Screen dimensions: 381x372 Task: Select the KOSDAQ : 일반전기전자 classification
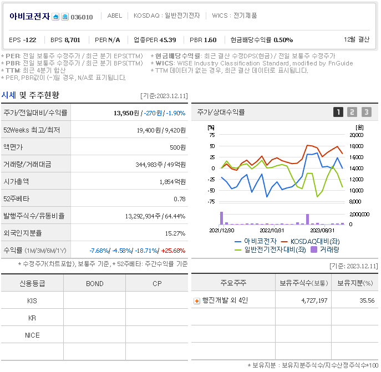(167, 16)
